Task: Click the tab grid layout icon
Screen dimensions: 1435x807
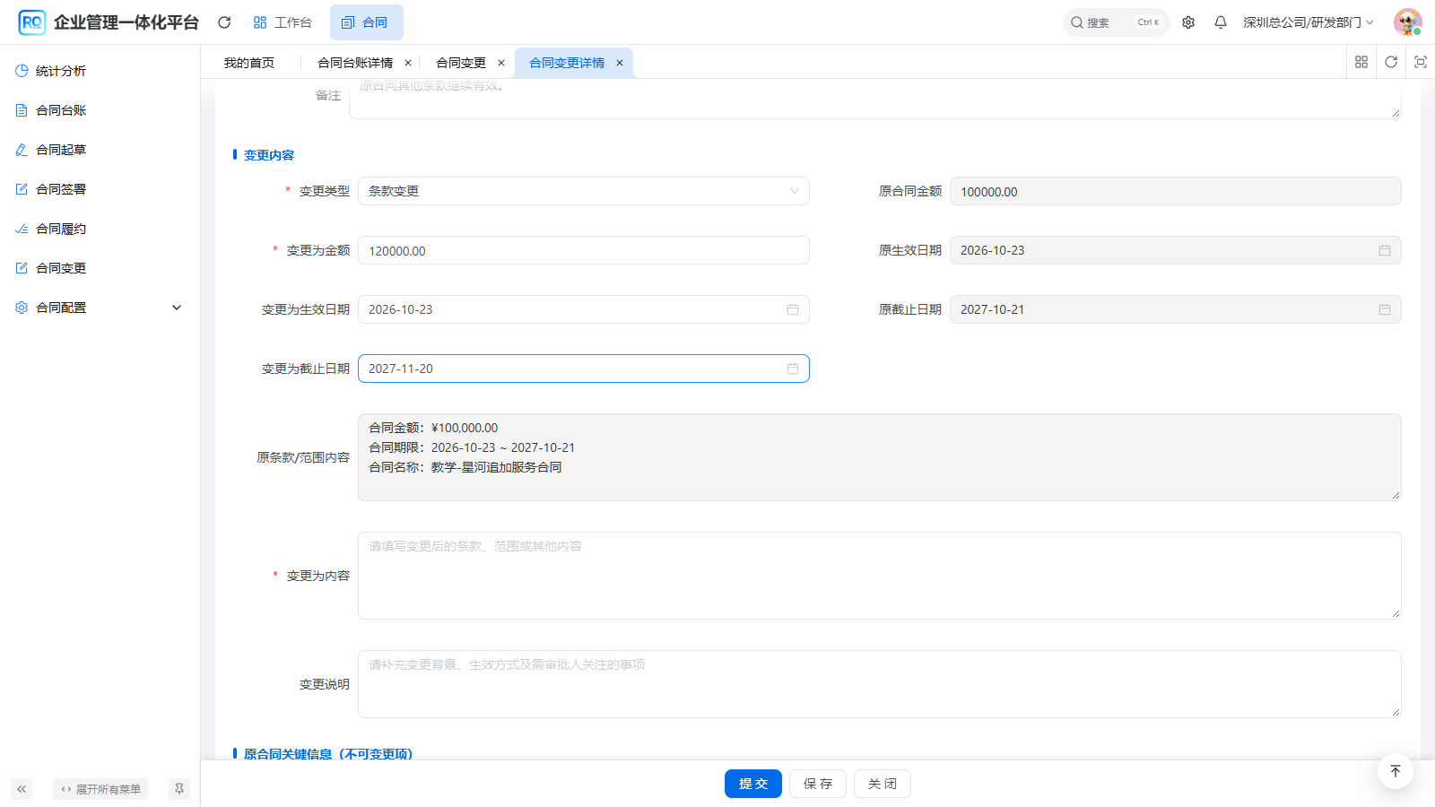Action: tap(1361, 62)
